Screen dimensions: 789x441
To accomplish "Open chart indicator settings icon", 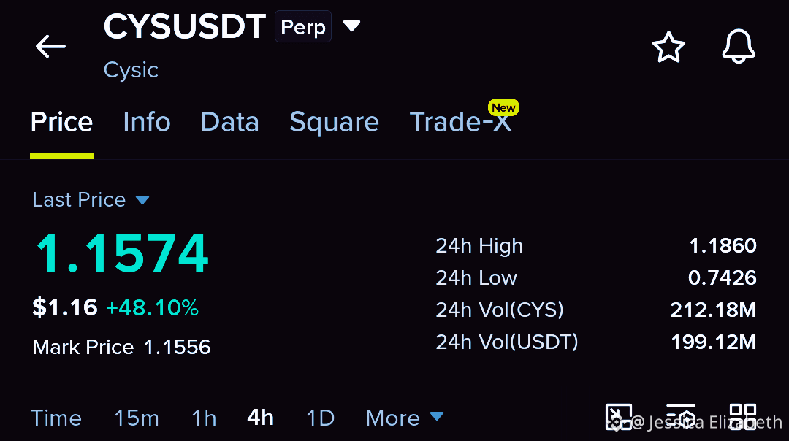I will coord(681,417).
